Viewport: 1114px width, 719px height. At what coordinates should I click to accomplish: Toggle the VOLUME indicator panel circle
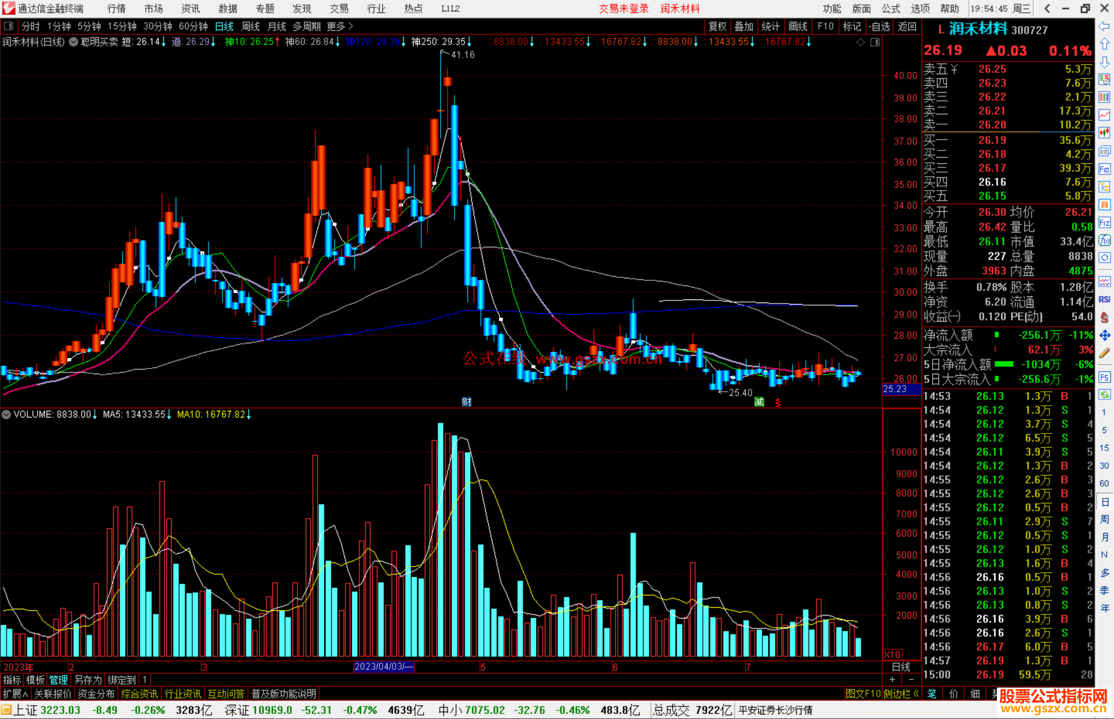point(6,414)
